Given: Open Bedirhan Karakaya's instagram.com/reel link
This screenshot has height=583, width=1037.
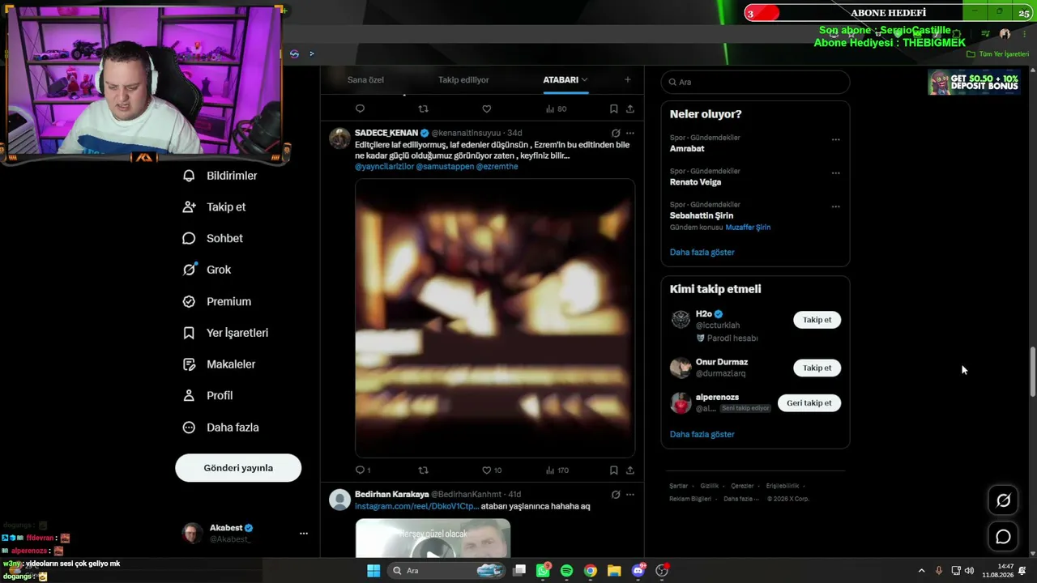Looking at the screenshot, I should tap(416, 506).
